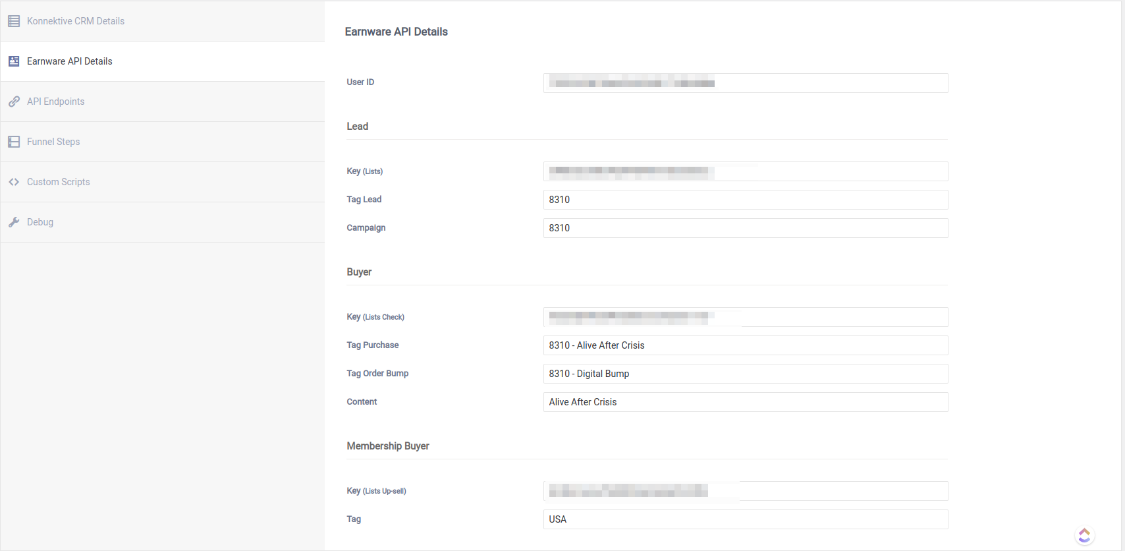Screen dimensions: 1125x551
Task: Click the Debug wrench icon
Action: tap(14, 222)
